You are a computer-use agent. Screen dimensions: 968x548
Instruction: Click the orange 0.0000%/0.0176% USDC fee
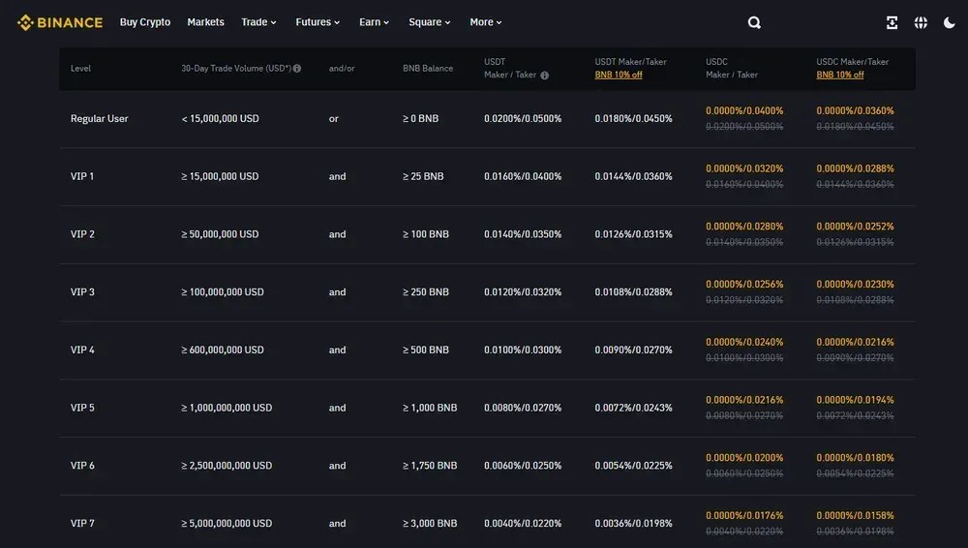click(744, 515)
